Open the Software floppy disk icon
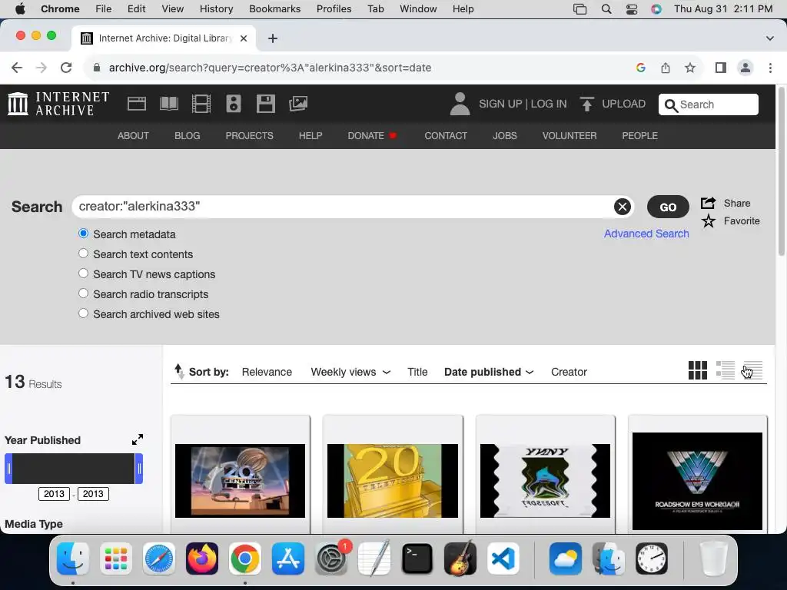Screen dimensions: 787x590 [265, 104]
